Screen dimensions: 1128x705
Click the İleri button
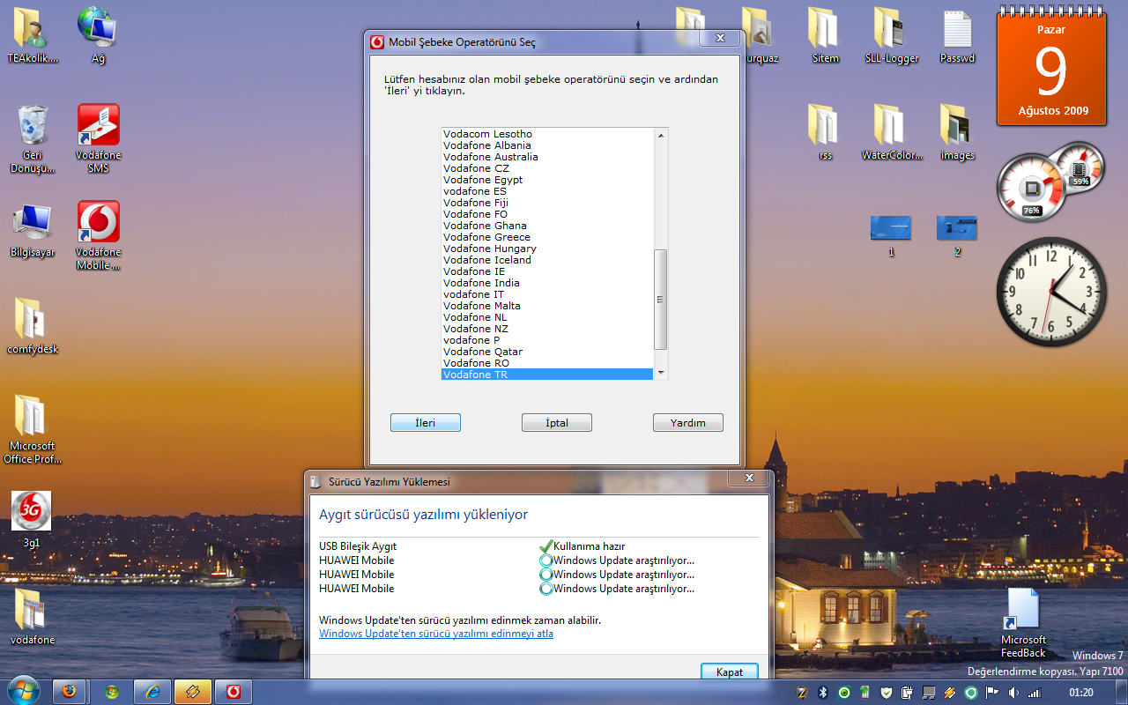426,423
